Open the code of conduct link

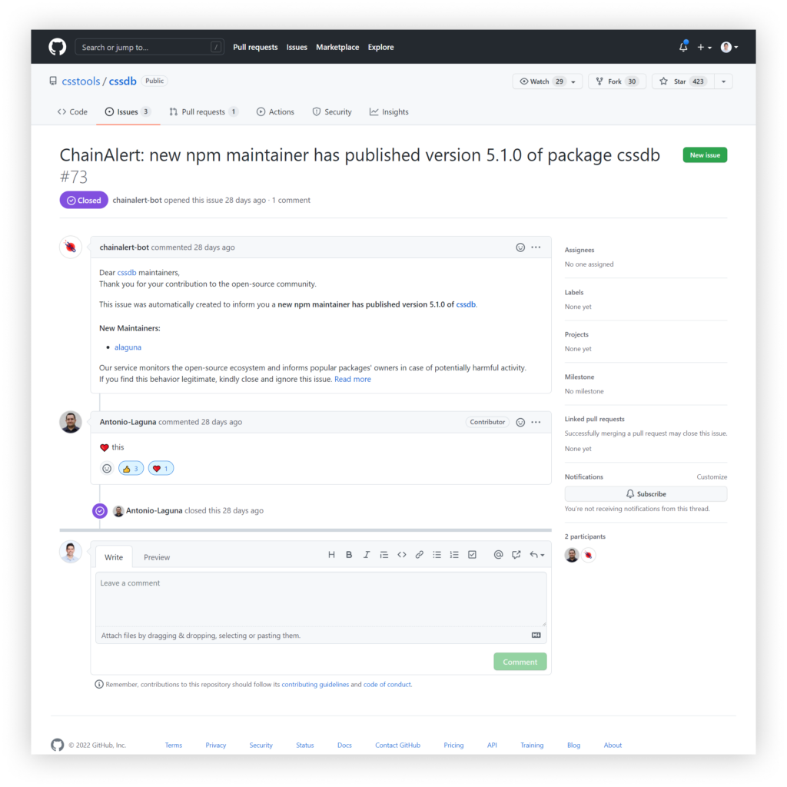(387, 685)
